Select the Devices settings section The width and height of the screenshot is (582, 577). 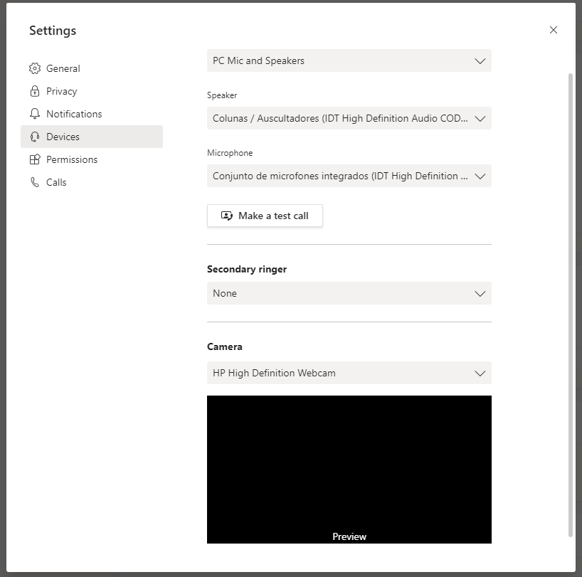92,137
